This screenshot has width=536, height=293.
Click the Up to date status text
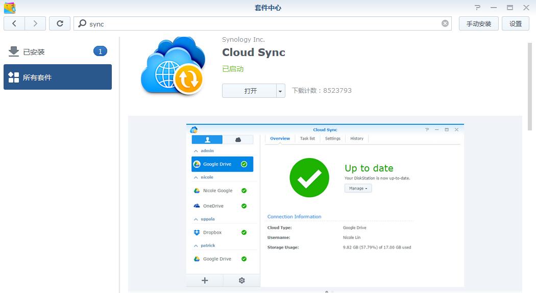[x=369, y=168]
